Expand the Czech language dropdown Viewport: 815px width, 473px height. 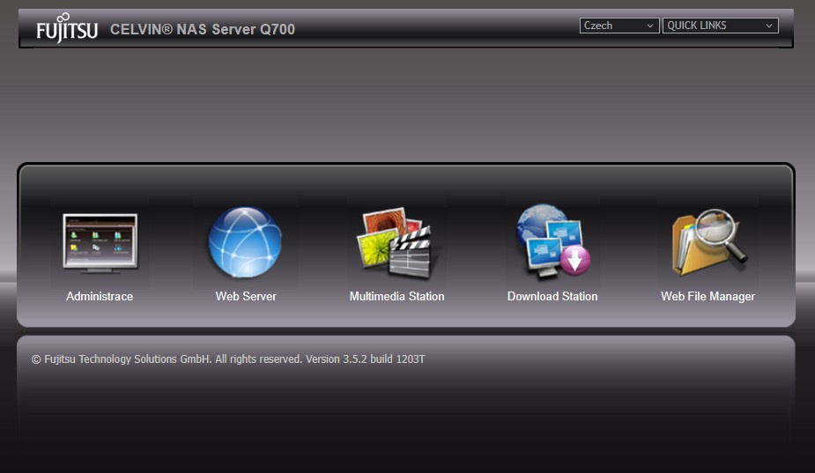619,26
